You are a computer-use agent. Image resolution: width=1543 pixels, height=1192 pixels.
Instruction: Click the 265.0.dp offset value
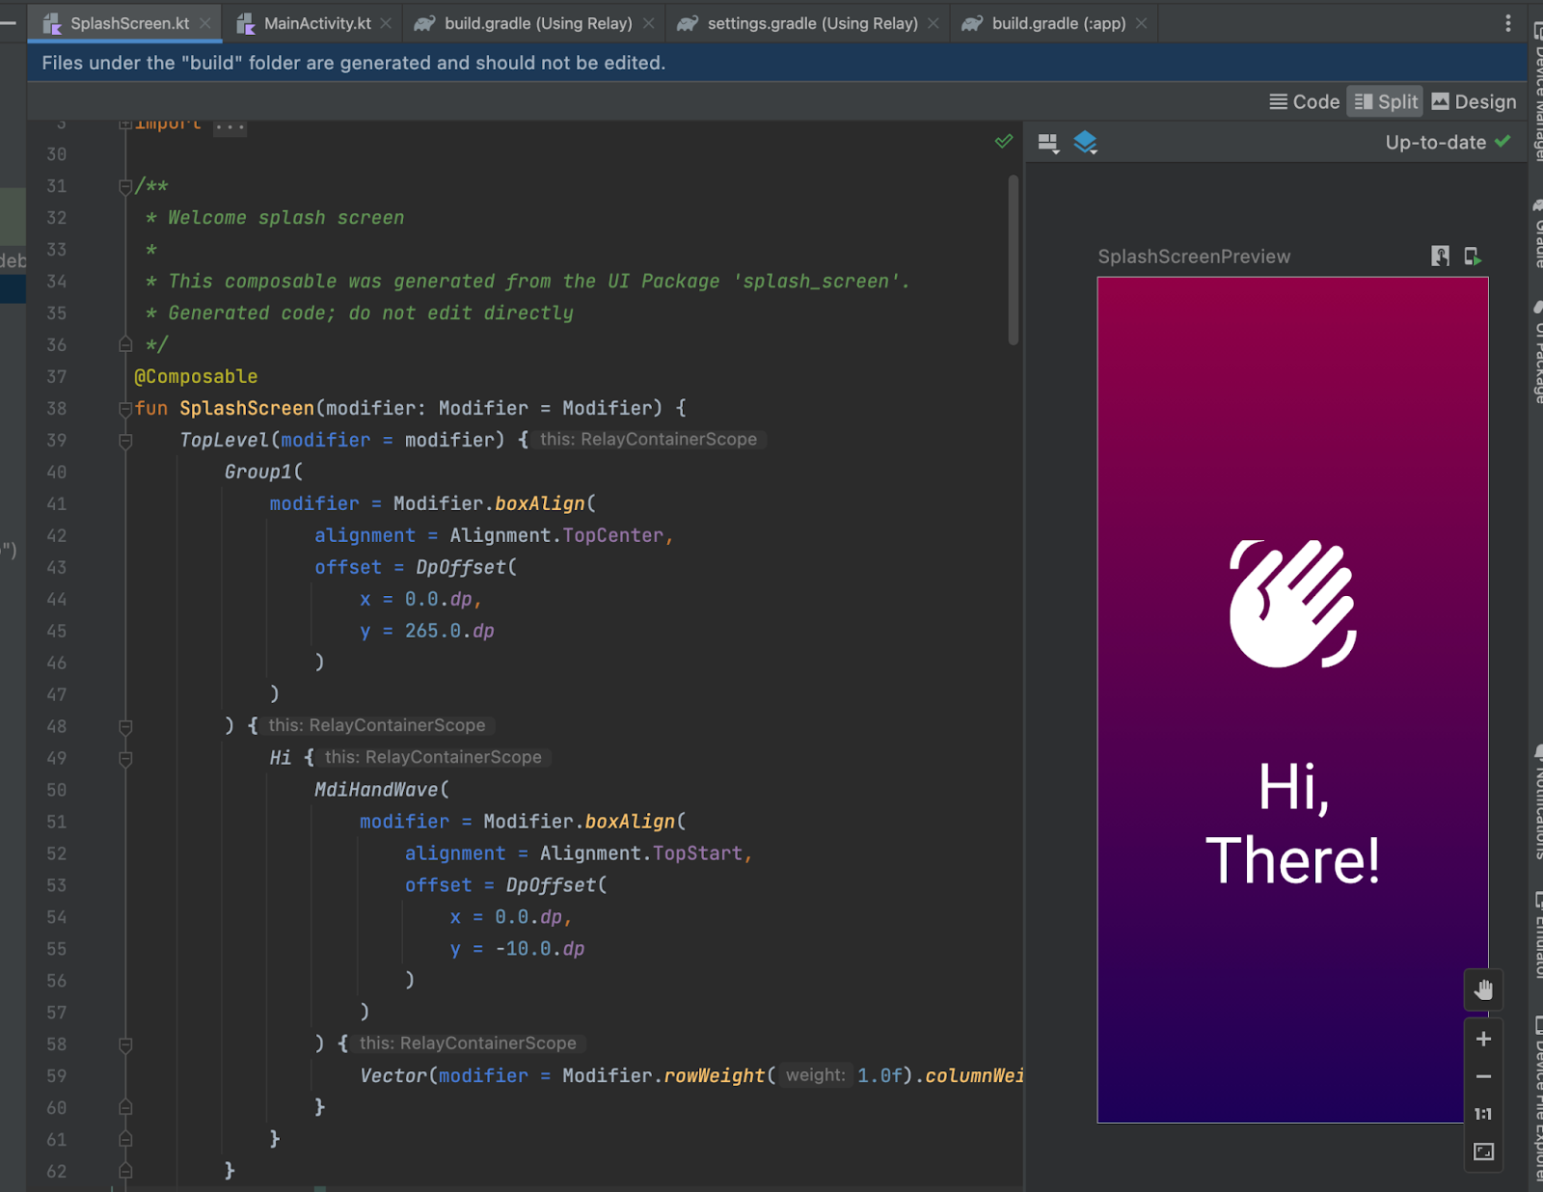pos(449,631)
